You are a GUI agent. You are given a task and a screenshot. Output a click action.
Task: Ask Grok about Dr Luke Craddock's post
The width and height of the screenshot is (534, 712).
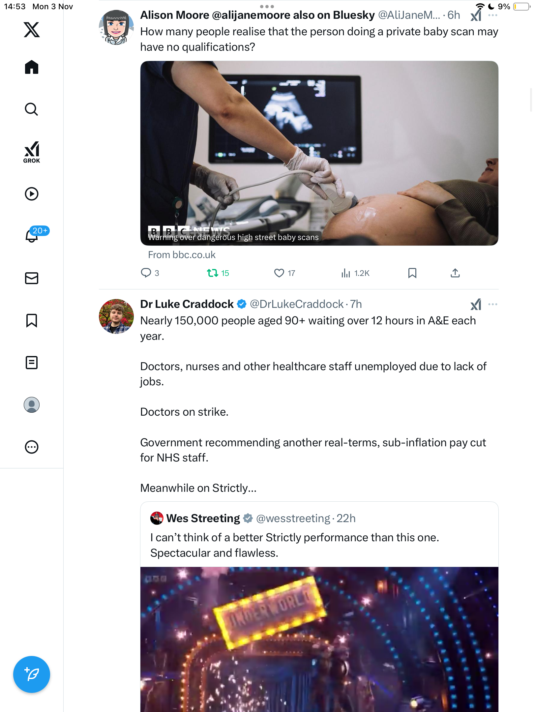[476, 304]
